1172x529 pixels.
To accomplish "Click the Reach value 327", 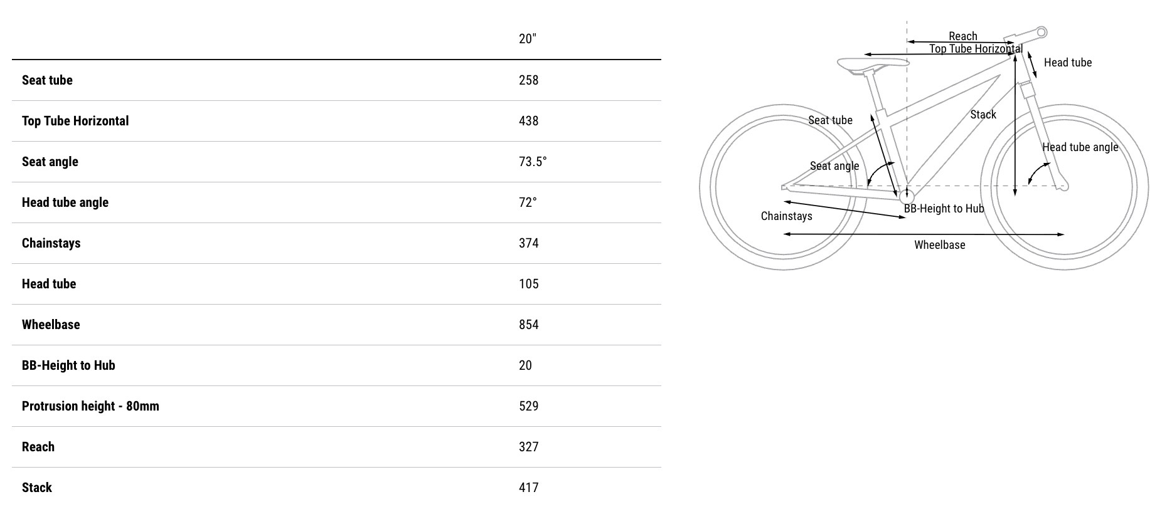I will point(528,447).
